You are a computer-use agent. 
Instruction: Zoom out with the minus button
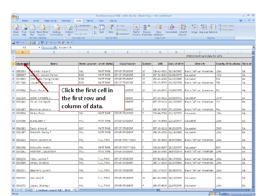point(230,194)
